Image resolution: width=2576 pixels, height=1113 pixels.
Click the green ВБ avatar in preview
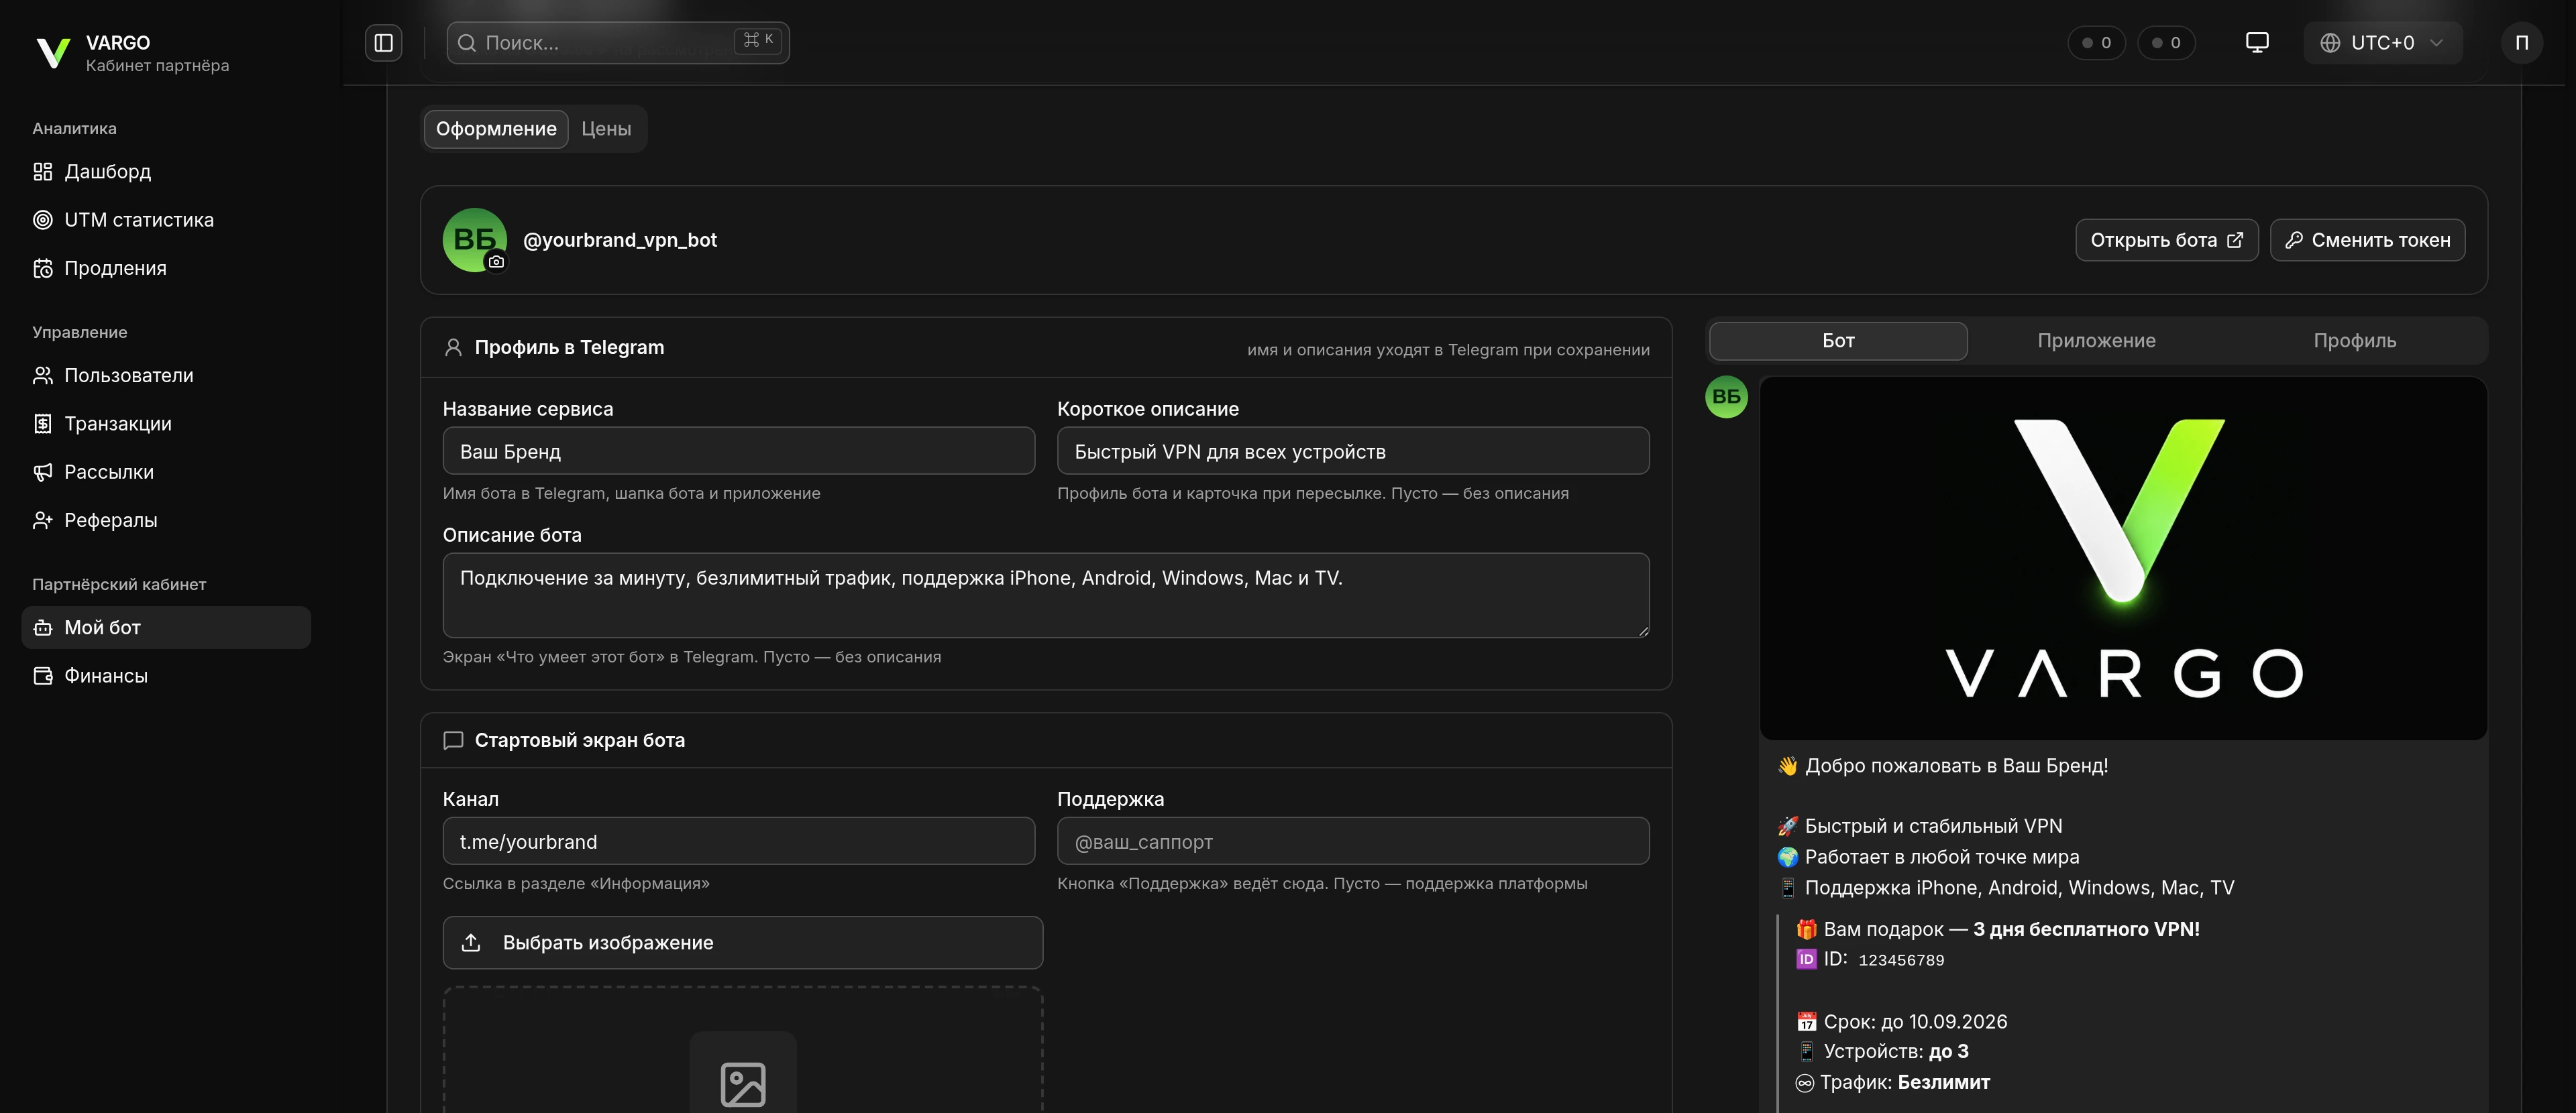pyautogui.click(x=1726, y=397)
